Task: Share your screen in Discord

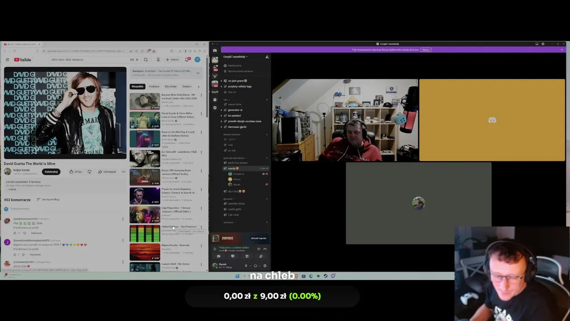Action: 232,256
